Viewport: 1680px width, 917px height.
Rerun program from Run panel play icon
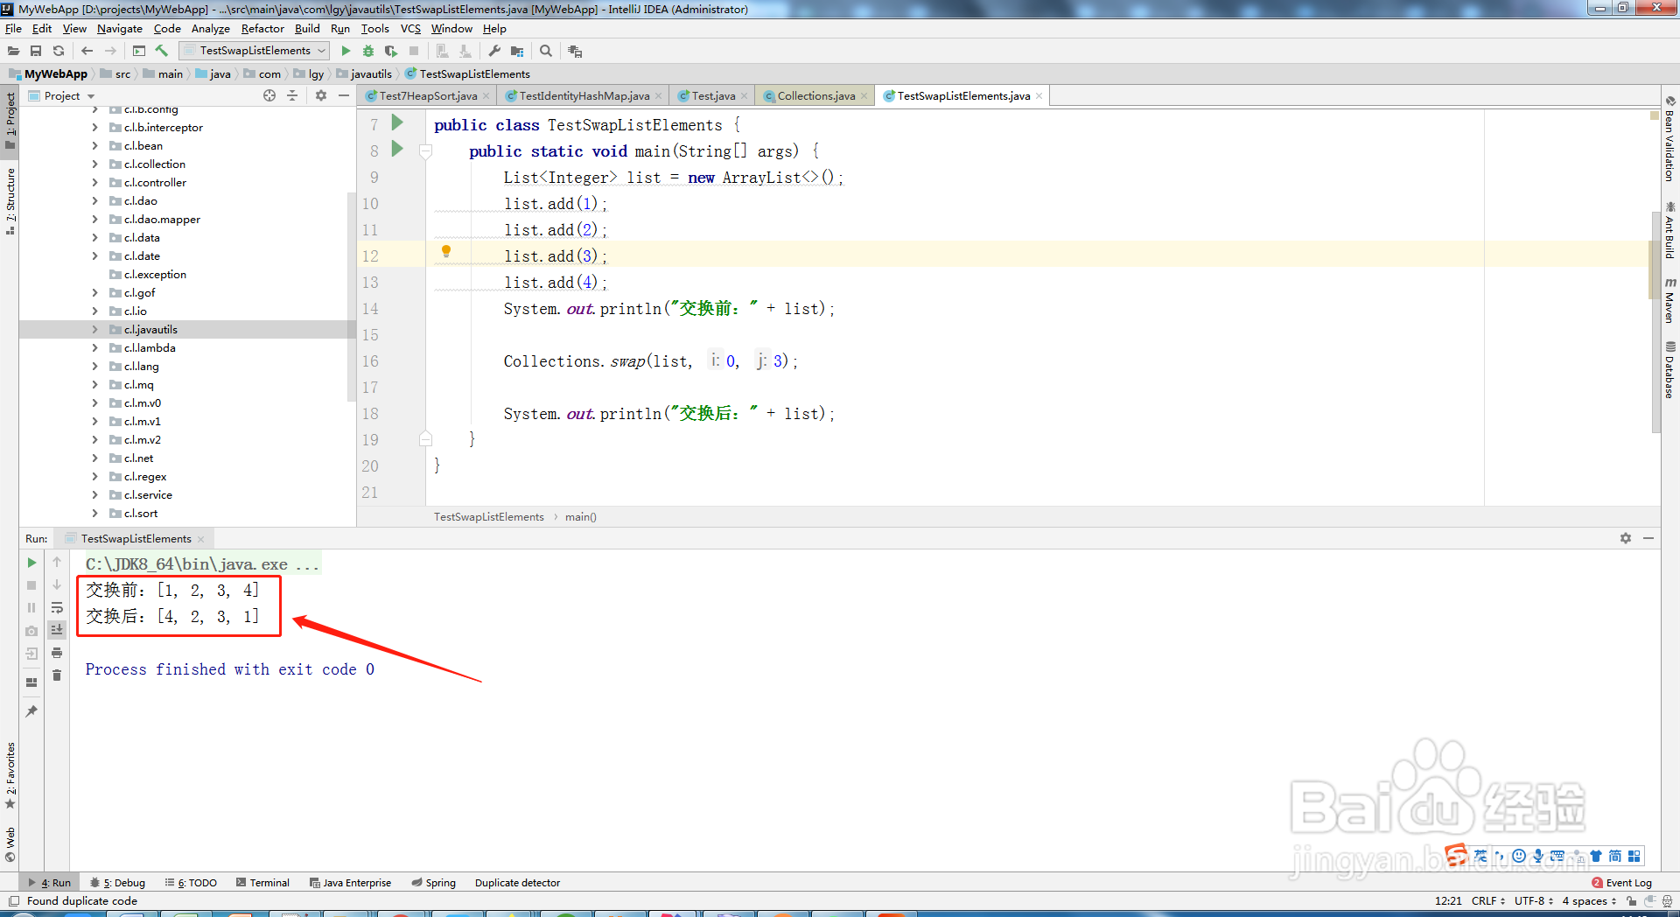pyautogui.click(x=31, y=563)
